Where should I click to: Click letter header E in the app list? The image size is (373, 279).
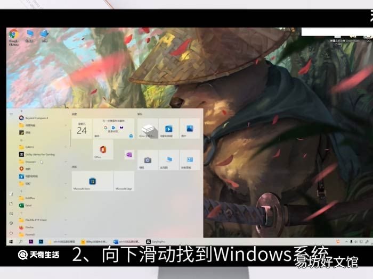21,191
